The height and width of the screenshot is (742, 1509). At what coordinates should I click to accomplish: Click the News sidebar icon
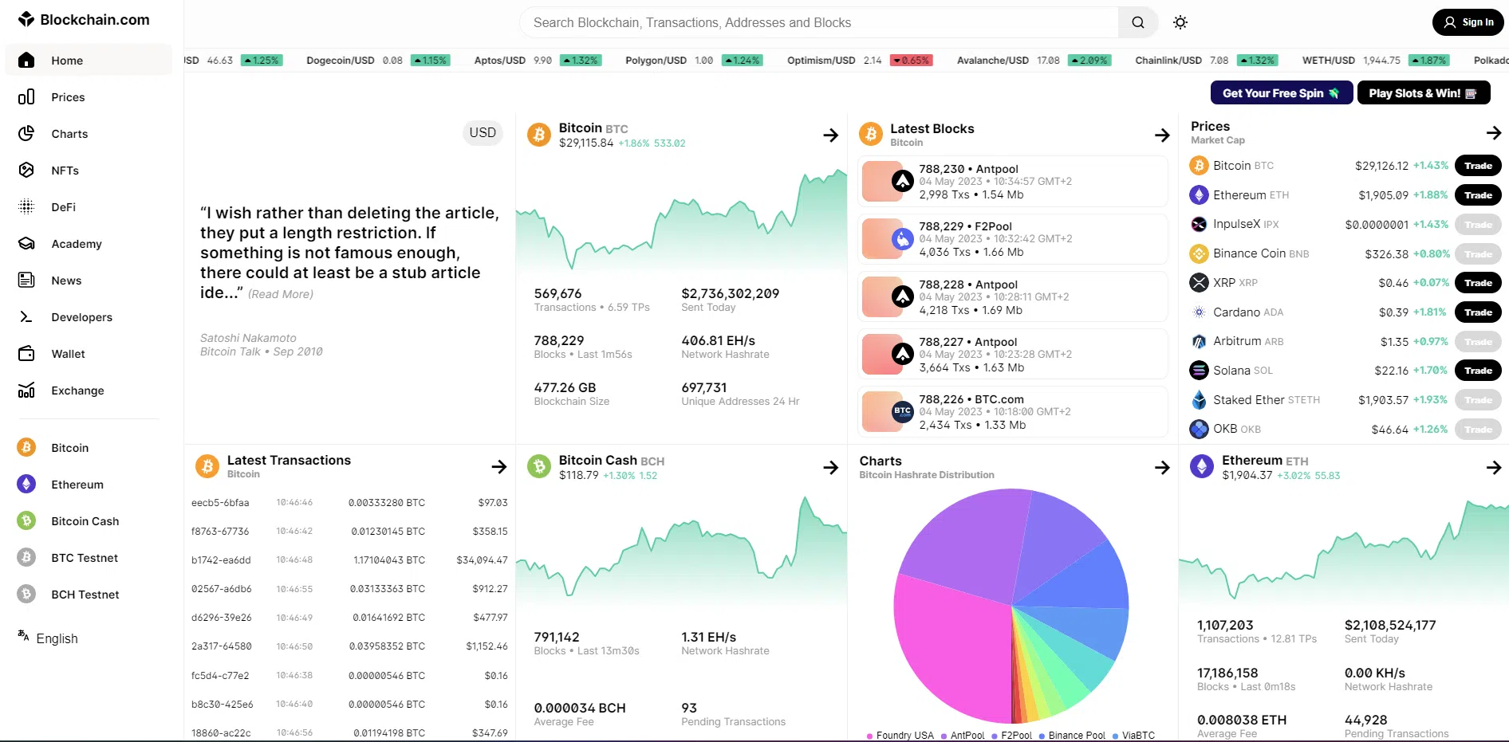coord(26,281)
